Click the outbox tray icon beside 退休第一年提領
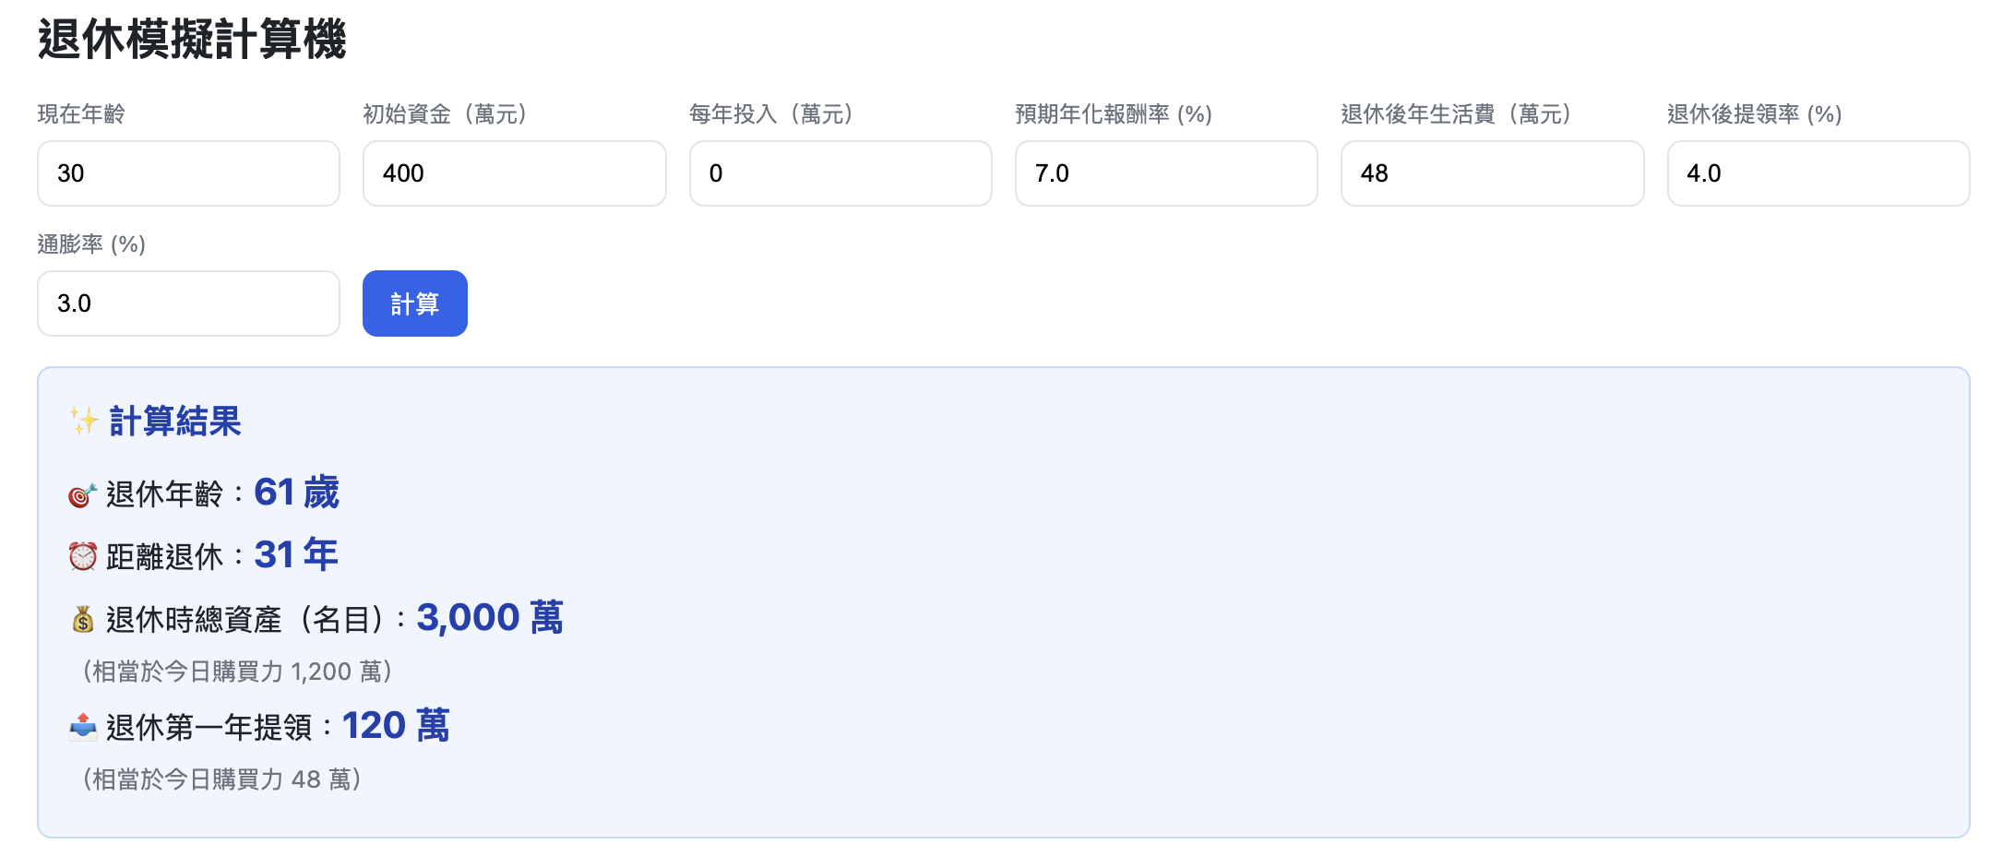Viewport: 1991px width, 856px height. 82,728
